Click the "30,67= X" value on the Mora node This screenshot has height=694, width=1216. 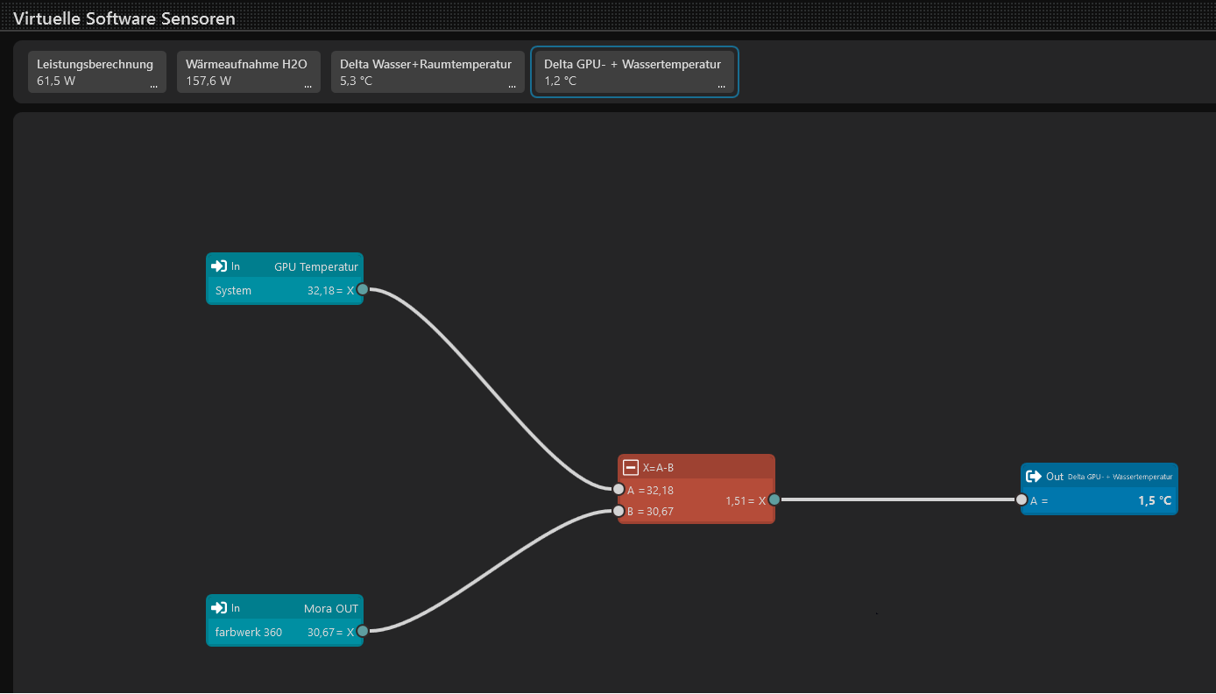click(331, 632)
